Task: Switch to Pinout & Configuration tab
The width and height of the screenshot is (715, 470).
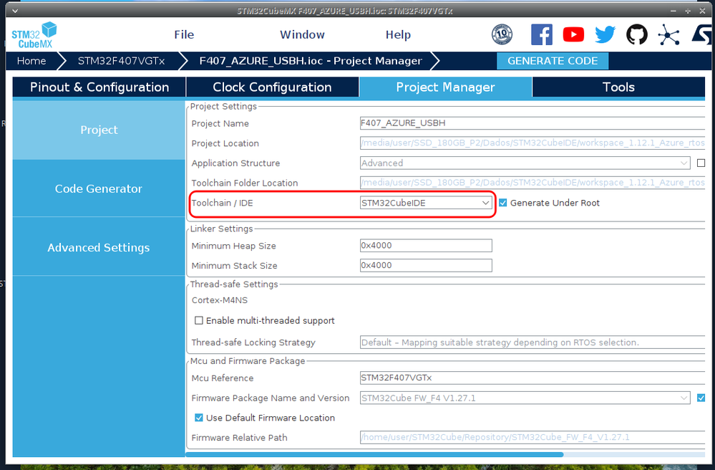Action: (99, 87)
